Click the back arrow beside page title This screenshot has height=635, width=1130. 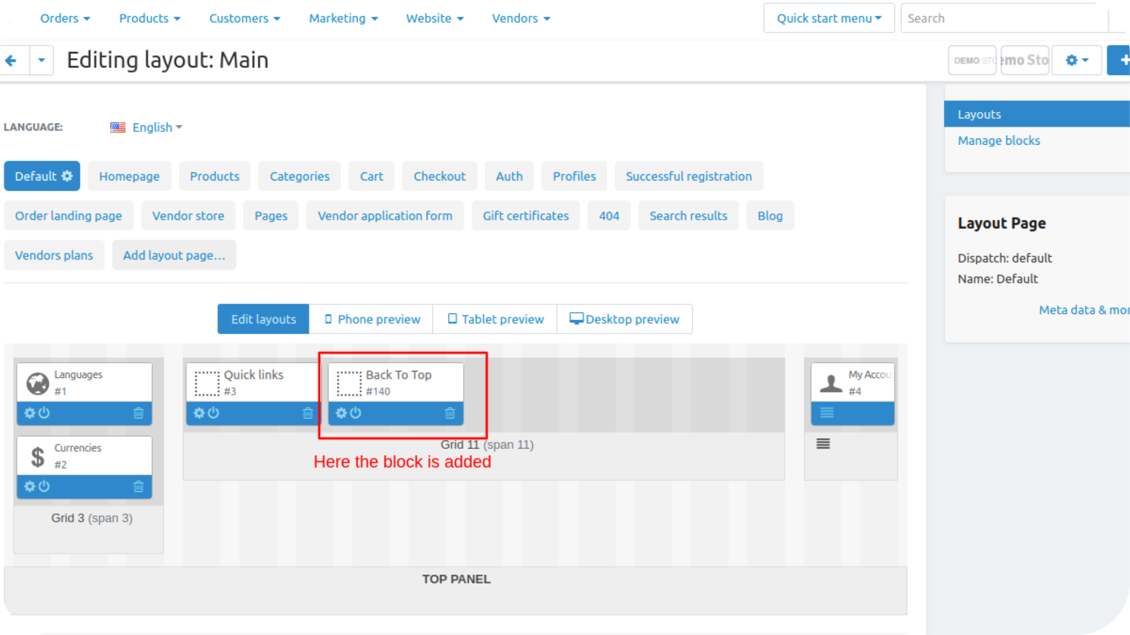pyautogui.click(x=11, y=60)
